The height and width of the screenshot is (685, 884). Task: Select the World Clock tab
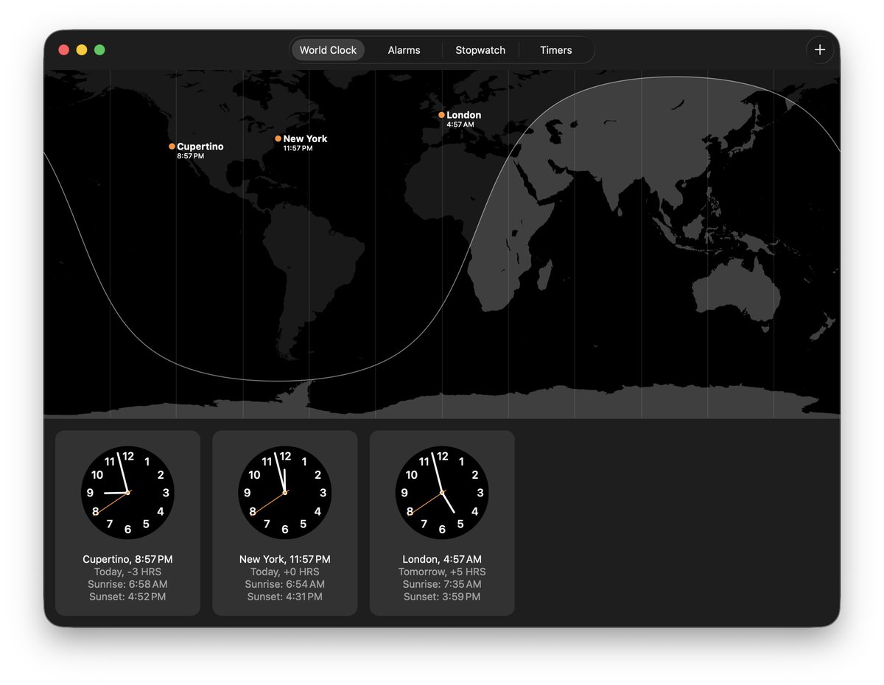coord(328,50)
